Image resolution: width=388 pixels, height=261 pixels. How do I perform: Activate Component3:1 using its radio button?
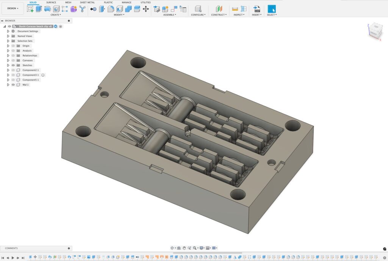[x=43, y=75]
